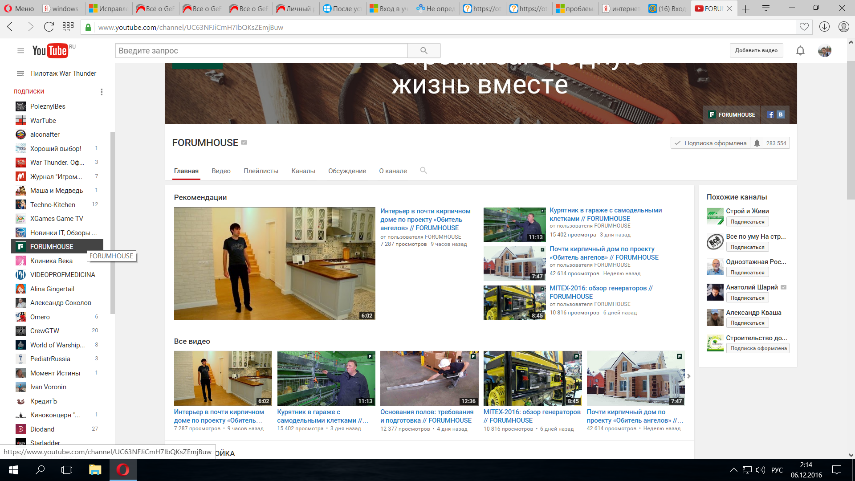Click Opera speed dial grid icon
This screenshot has width=855, height=481.
coord(68,27)
